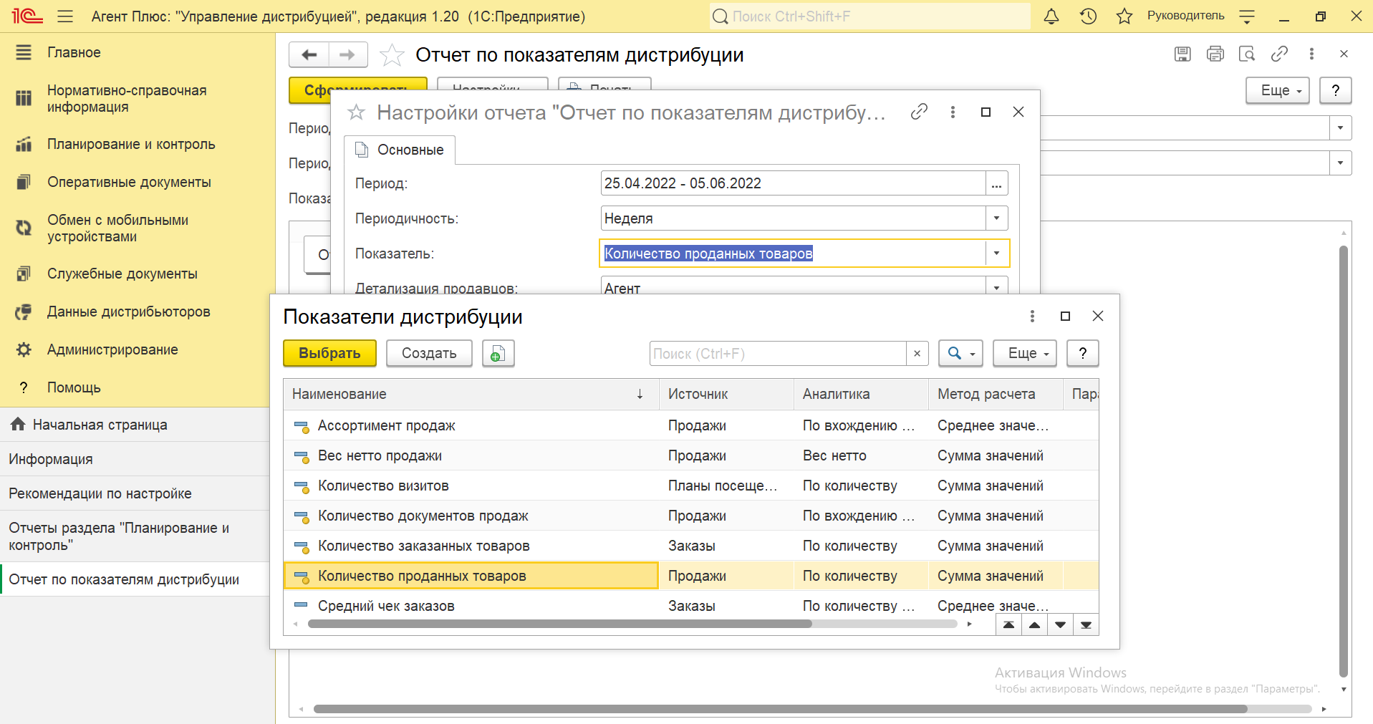The height and width of the screenshot is (724, 1373).
Task: Select row Количество документов продаж
Action: point(691,516)
